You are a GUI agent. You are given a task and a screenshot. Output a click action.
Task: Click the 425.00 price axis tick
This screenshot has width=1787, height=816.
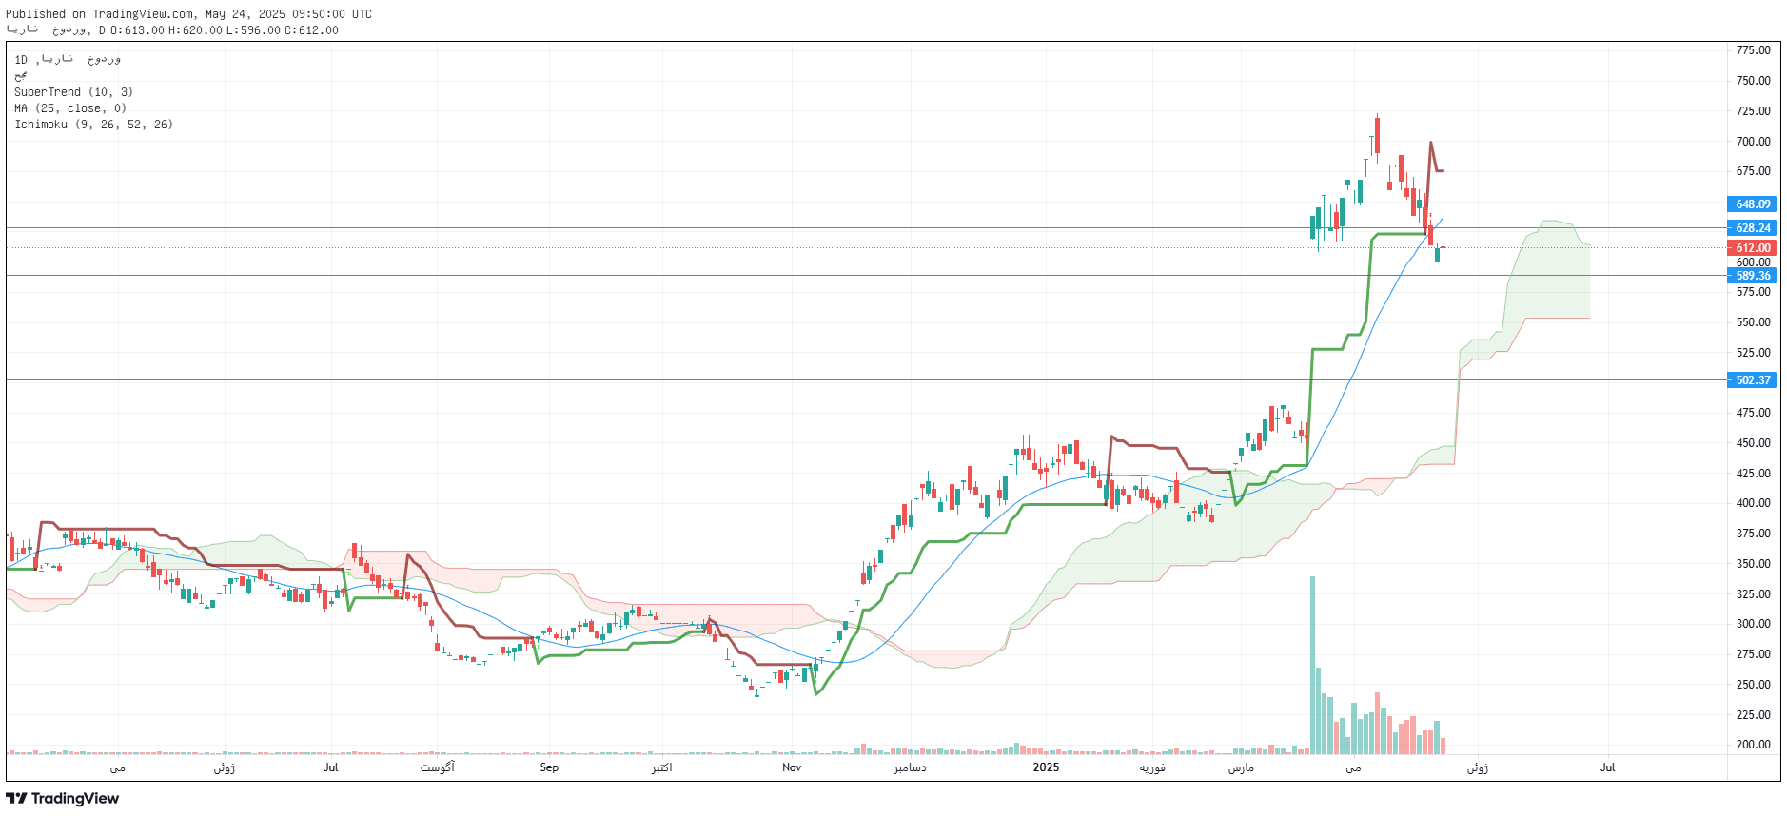[x=1753, y=474]
